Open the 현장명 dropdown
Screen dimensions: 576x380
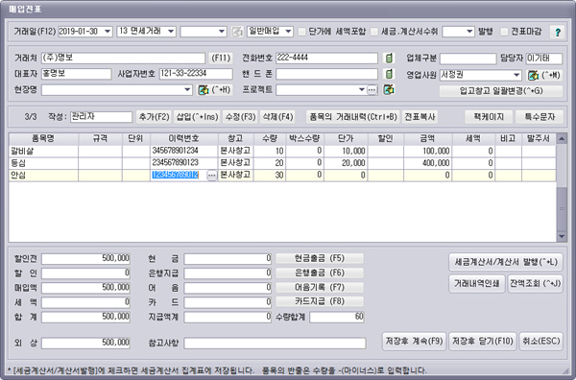click(187, 90)
